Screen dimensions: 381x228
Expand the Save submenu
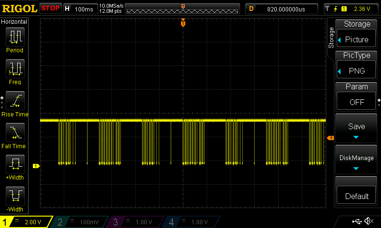[356, 129]
